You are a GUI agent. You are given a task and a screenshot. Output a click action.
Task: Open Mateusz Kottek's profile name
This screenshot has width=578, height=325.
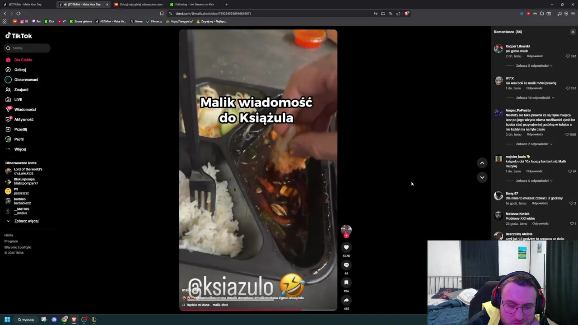tap(517, 214)
